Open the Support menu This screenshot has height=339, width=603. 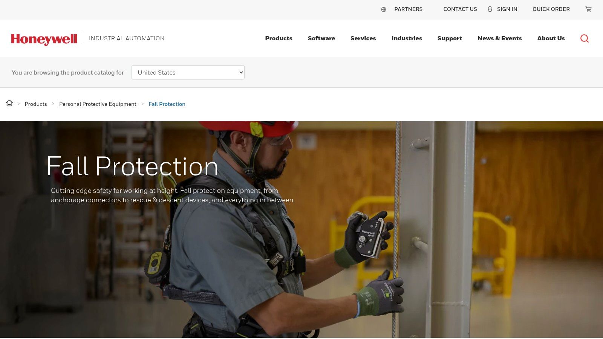[x=450, y=38]
